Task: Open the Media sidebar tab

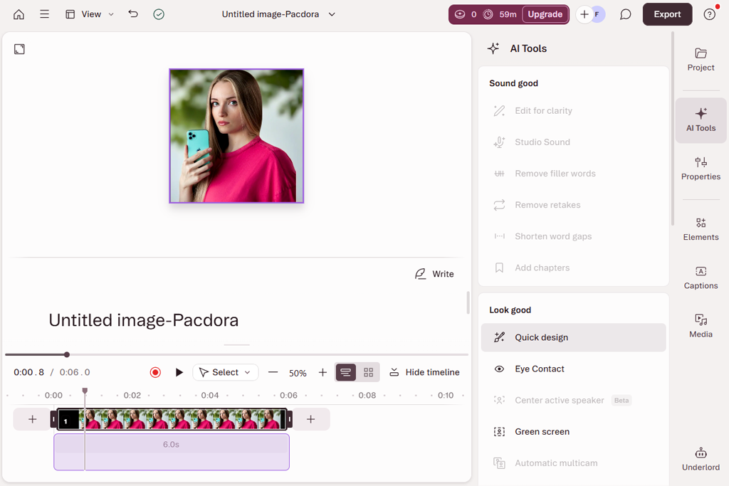Action: coord(701,326)
